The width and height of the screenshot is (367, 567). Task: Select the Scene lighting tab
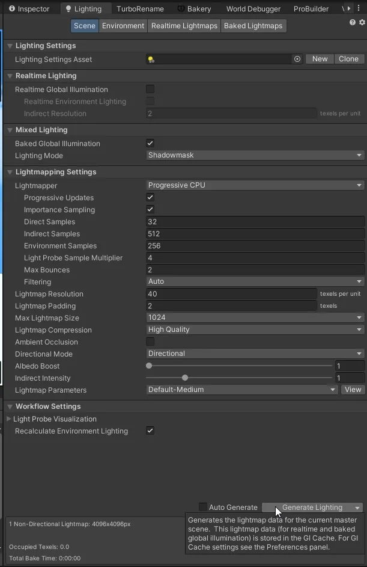pyautogui.click(x=85, y=26)
